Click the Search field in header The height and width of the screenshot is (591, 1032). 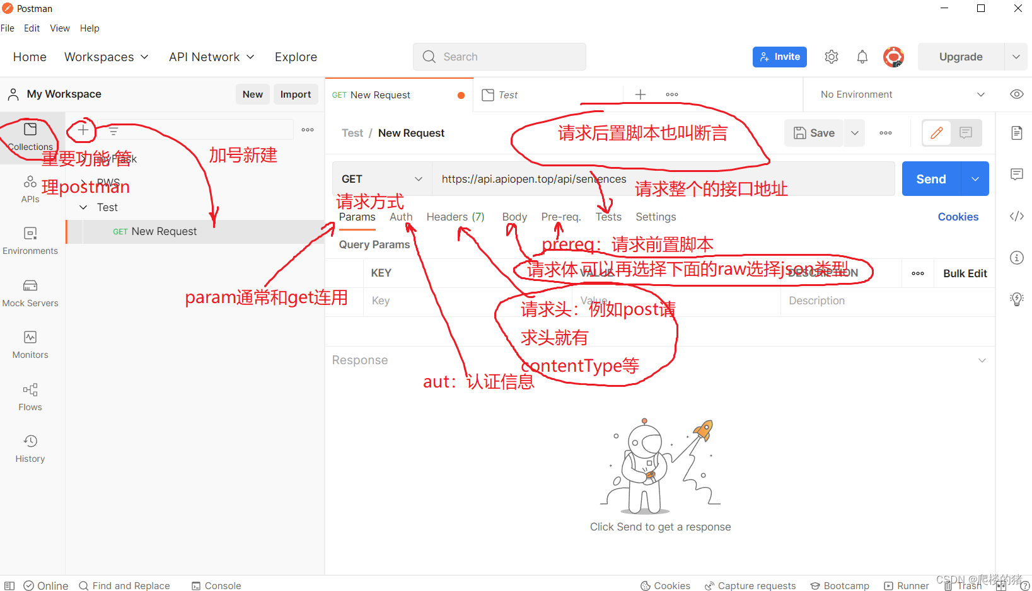(x=499, y=57)
